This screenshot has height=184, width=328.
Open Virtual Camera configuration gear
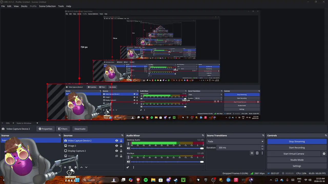(x=324, y=154)
